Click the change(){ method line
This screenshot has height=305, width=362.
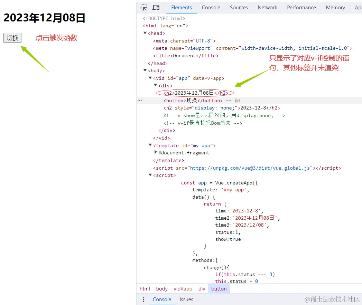(x=216, y=268)
